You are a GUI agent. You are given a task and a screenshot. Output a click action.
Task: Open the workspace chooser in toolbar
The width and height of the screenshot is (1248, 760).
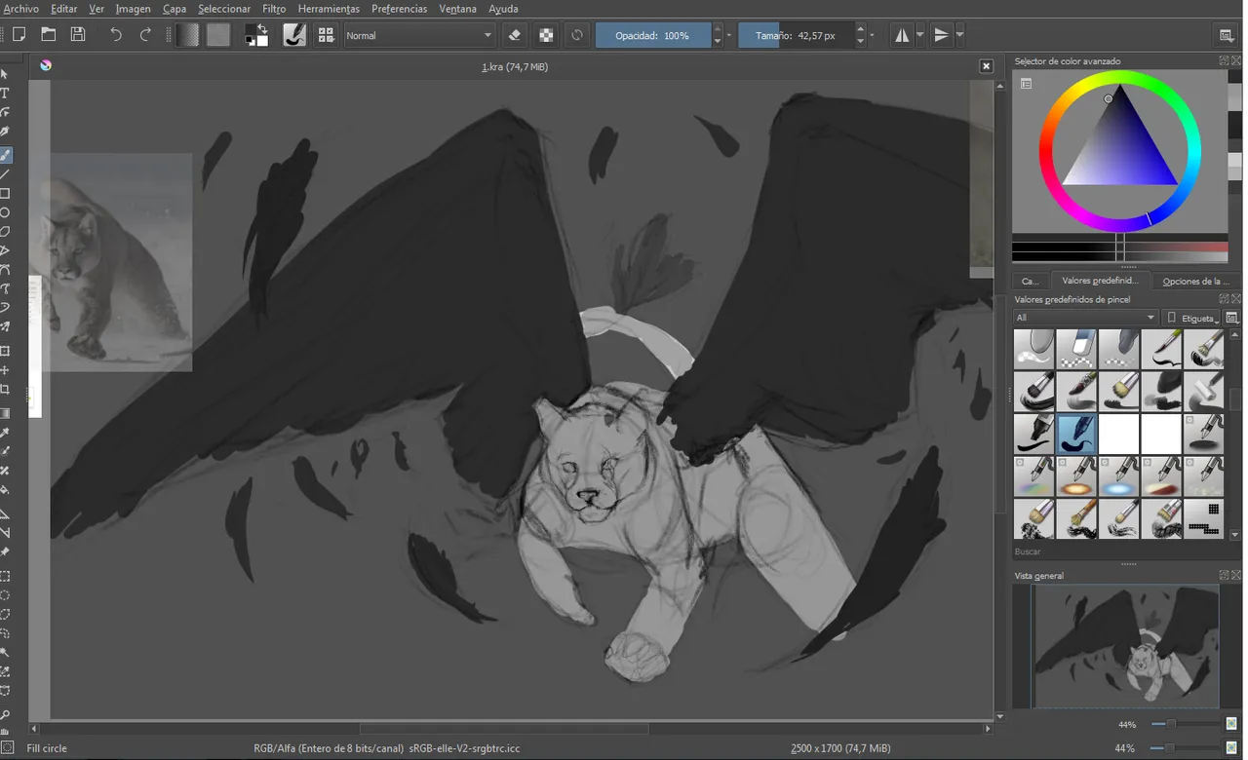pyautogui.click(x=1227, y=35)
